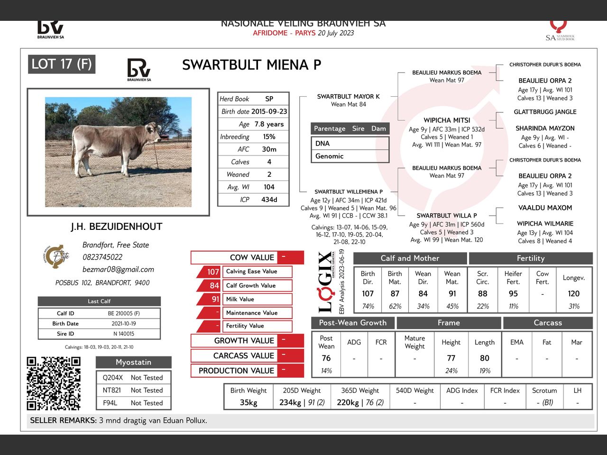
Task: Click WIPICHA MITSI in the pedigree
Action: click(x=447, y=120)
